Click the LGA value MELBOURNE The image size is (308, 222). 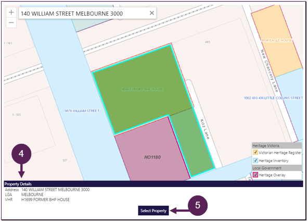tap(32, 195)
